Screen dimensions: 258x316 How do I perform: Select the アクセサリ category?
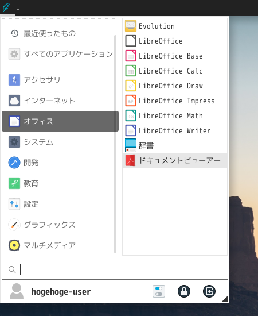[60, 80]
